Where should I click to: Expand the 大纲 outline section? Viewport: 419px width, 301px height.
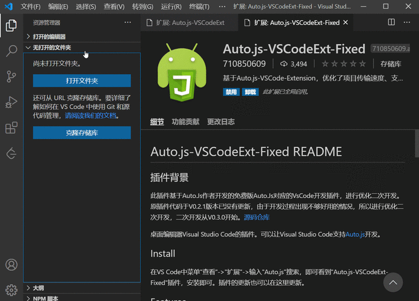[x=82, y=288]
